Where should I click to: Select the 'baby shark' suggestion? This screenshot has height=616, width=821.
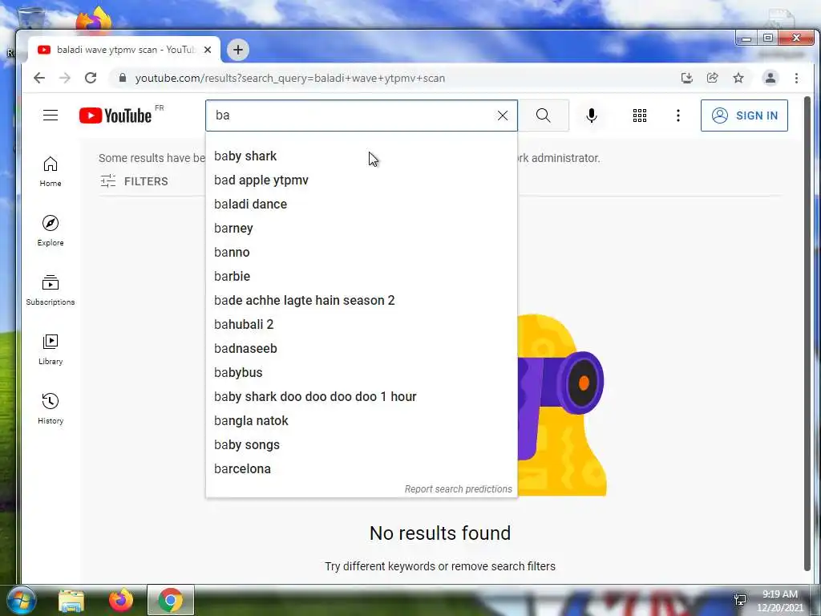362,156
